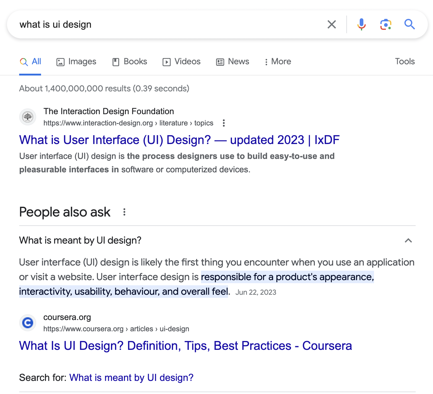Click the 'People also ask' heading
Viewport: 433px width, 394px height.
(x=65, y=212)
